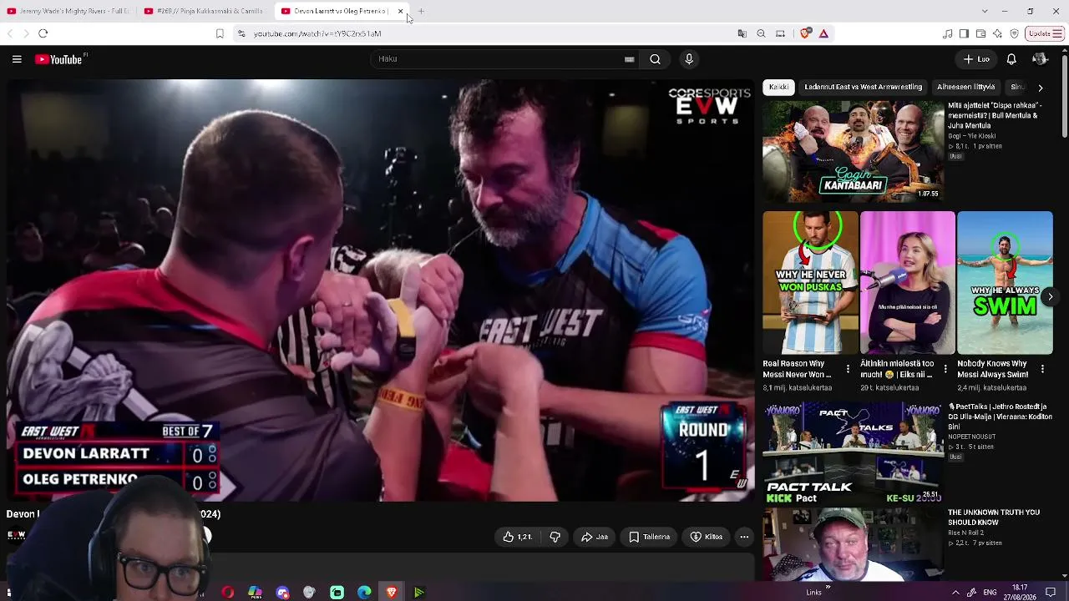Open Brave playlist music note icon
Image resolution: width=1069 pixels, height=601 pixels.
coord(947,33)
